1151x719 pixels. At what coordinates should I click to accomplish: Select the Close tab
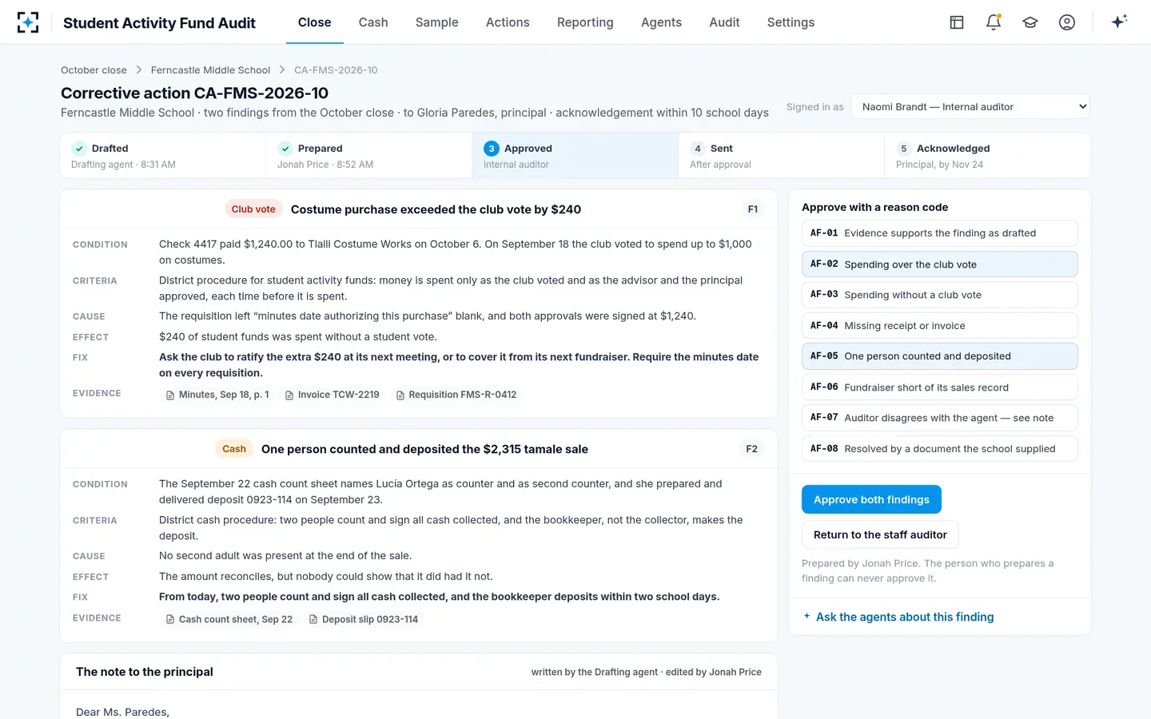pos(315,22)
